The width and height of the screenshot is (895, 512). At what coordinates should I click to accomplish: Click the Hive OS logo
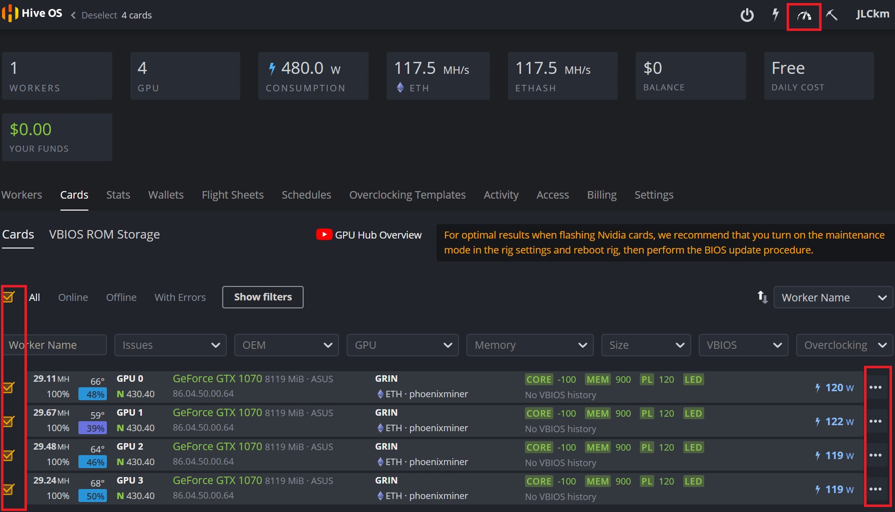click(x=32, y=13)
